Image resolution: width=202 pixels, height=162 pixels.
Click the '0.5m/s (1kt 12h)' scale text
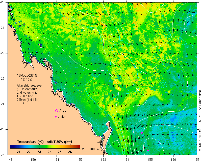tap(28, 100)
